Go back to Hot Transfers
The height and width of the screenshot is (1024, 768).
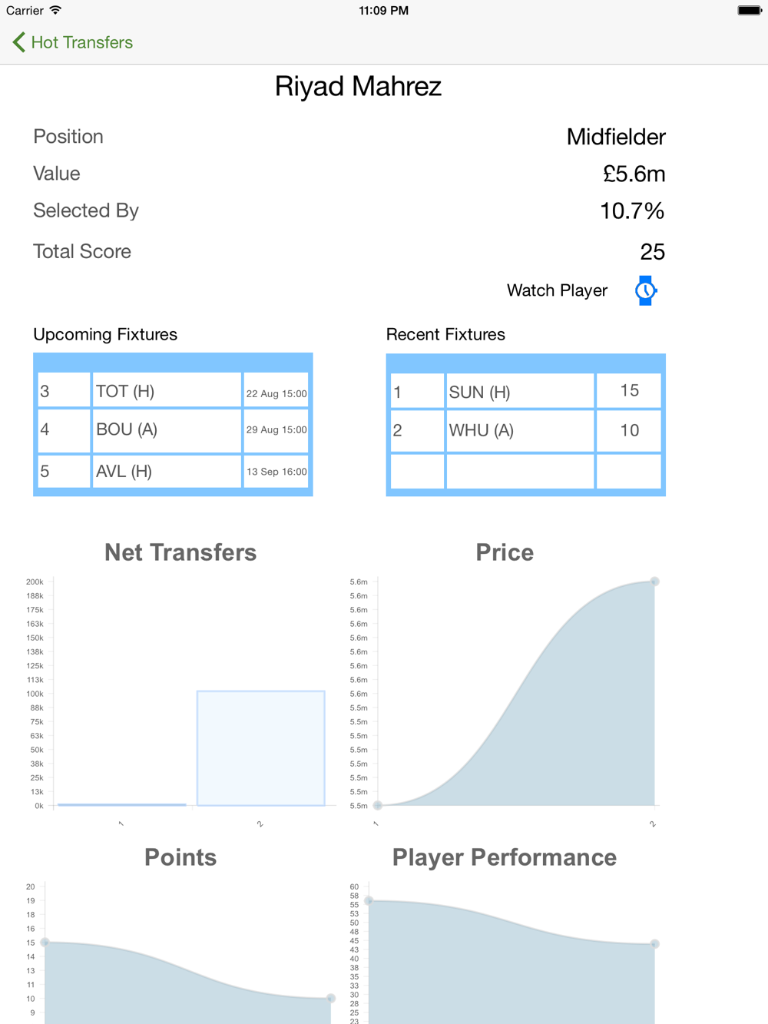click(81, 42)
